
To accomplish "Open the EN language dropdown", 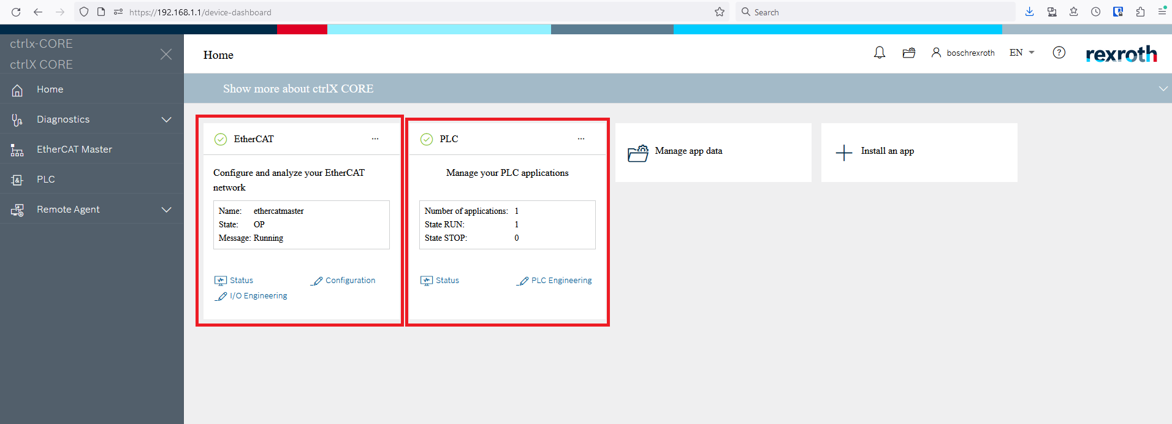I will coord(1022,53).
